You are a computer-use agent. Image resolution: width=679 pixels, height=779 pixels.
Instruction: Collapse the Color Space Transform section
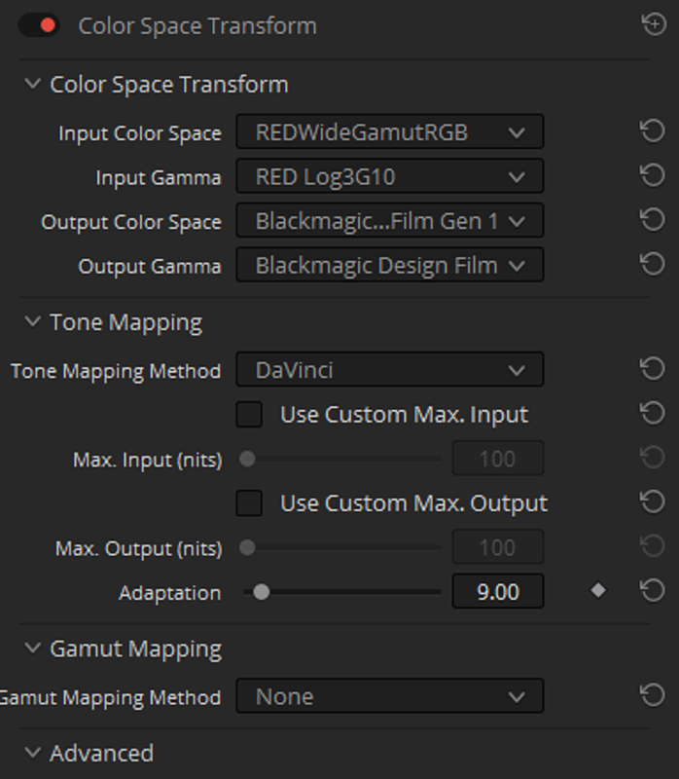coord(33,84)
